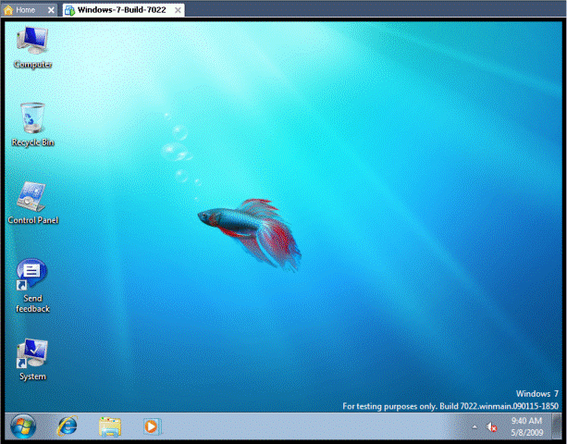Open the Windows Start orb
Viewport: 567px width, 444px height.
(23, 425)
